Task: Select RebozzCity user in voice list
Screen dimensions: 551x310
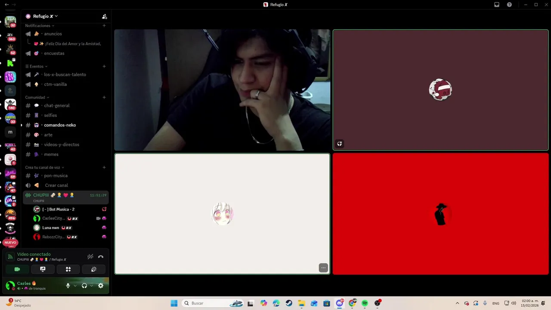Action: pos(70,237)
